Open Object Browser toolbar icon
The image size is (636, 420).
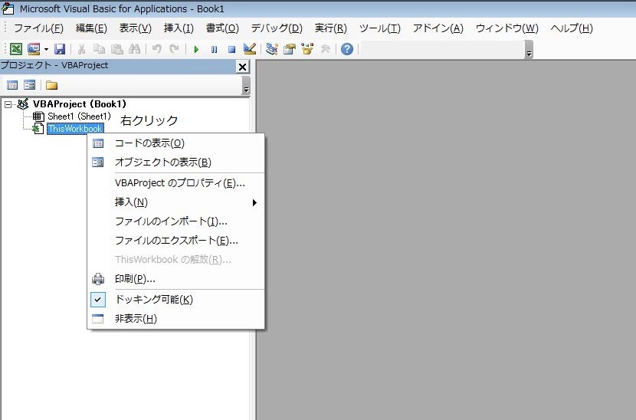tap(307, 49)
